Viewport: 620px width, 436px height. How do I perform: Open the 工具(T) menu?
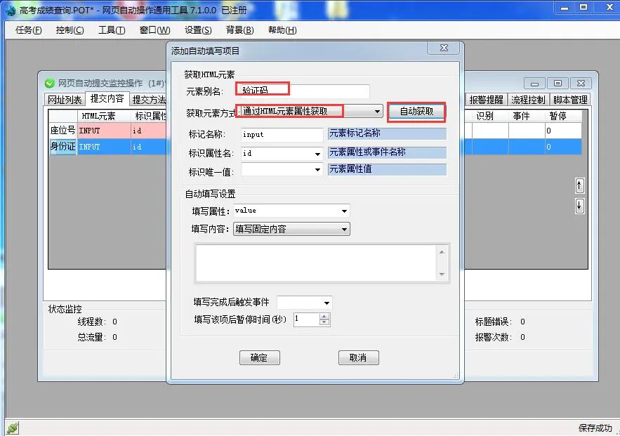point(112,29)
